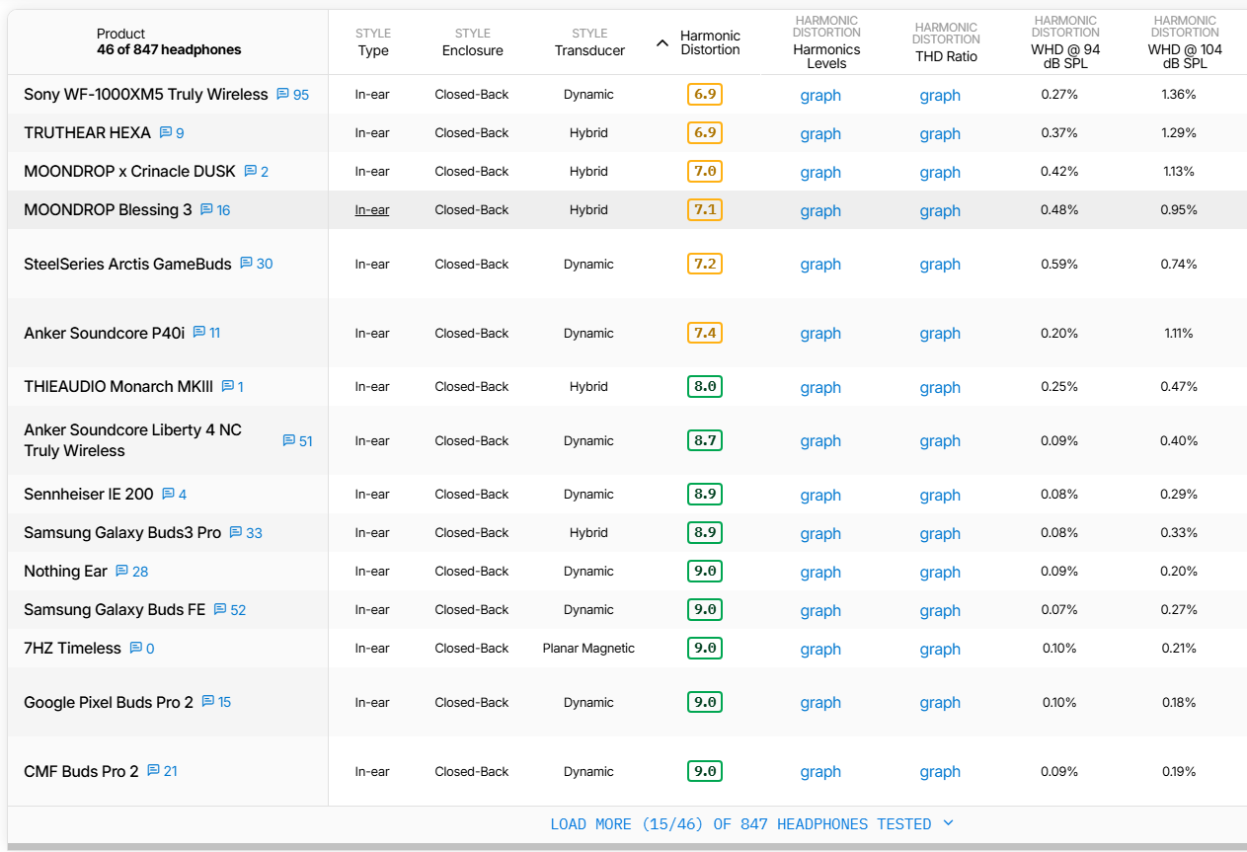Select 0.18% WHD value for Pixel Buds Pro 2

point(1179,702)
